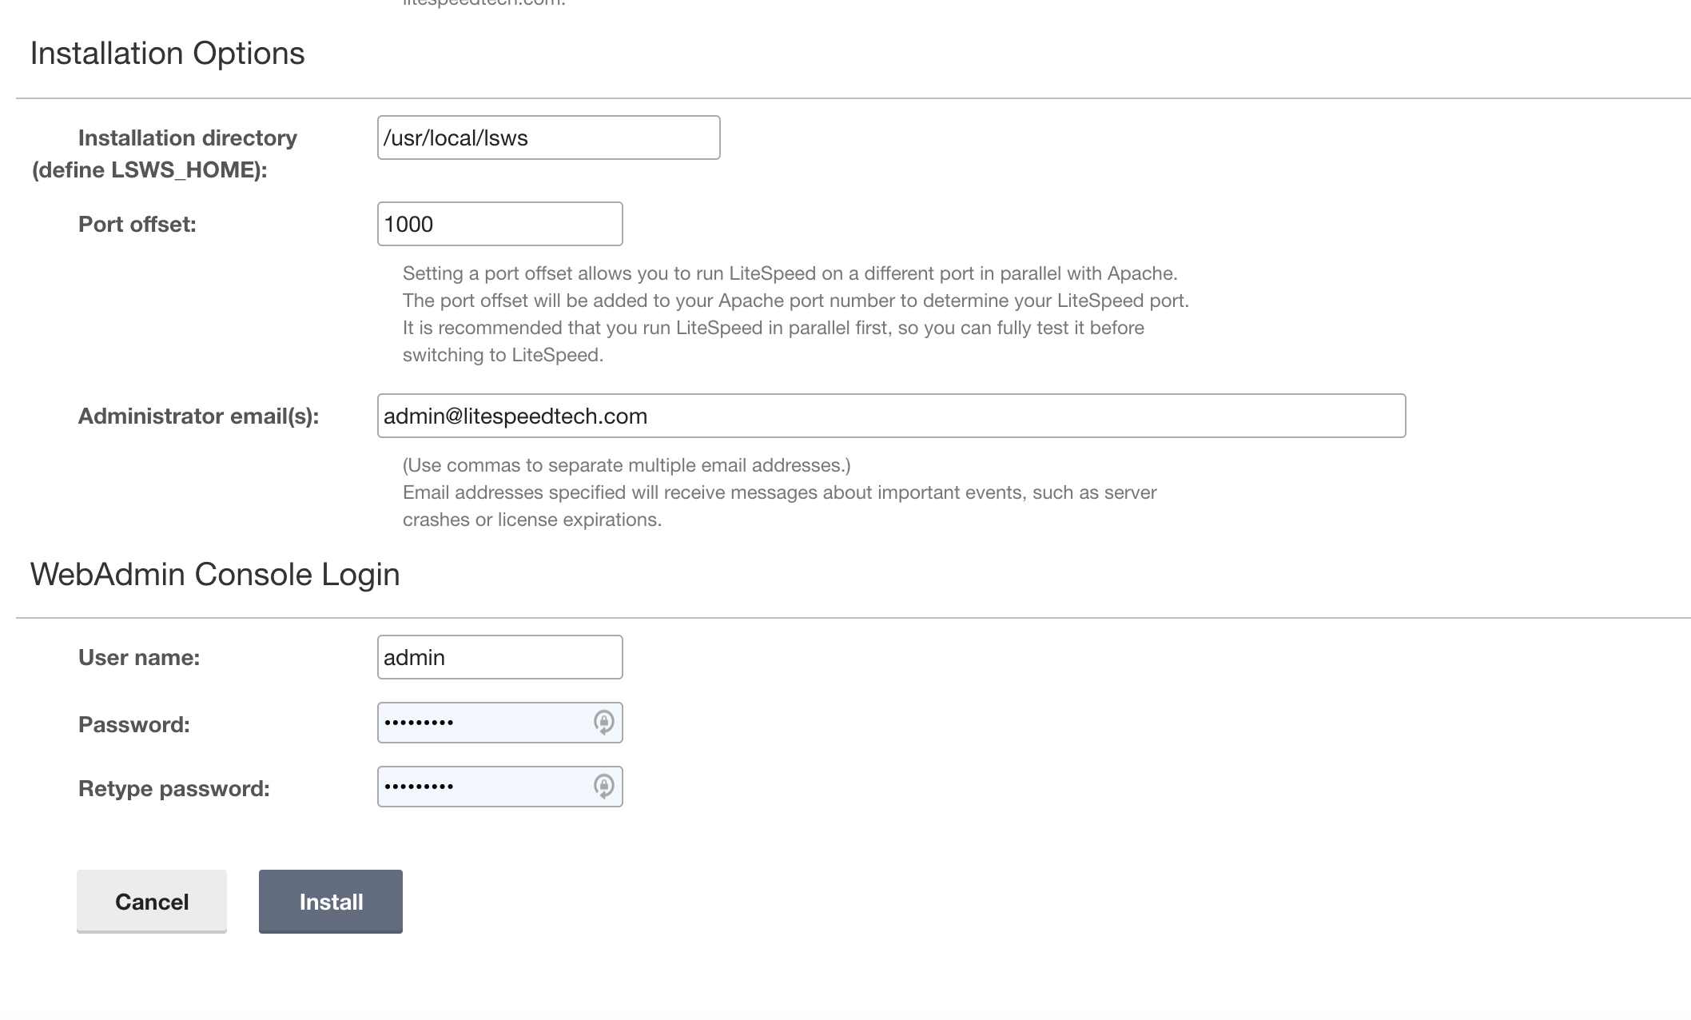1691x1020 pixels.
Task: Click the Retype password label
Action: tap(174, 789)
